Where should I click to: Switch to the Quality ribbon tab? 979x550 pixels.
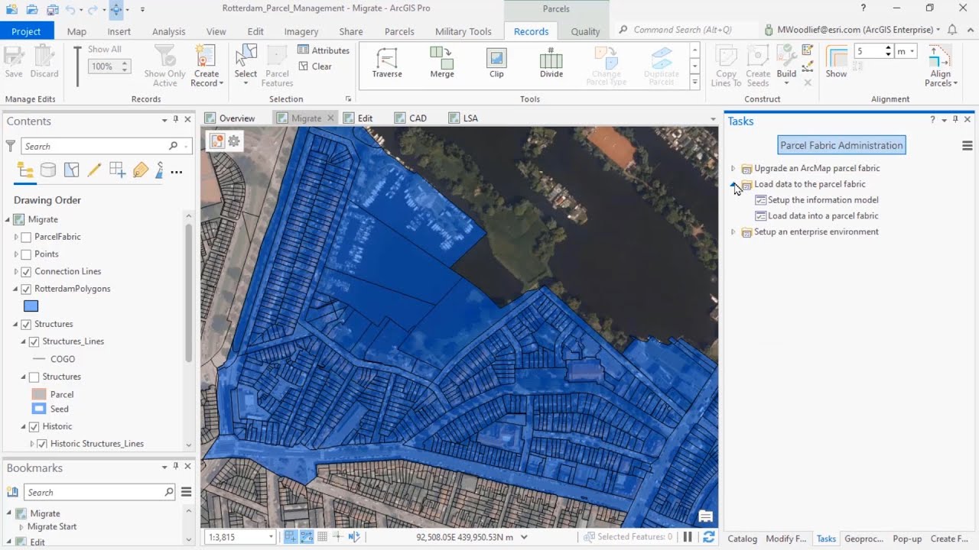585,31
